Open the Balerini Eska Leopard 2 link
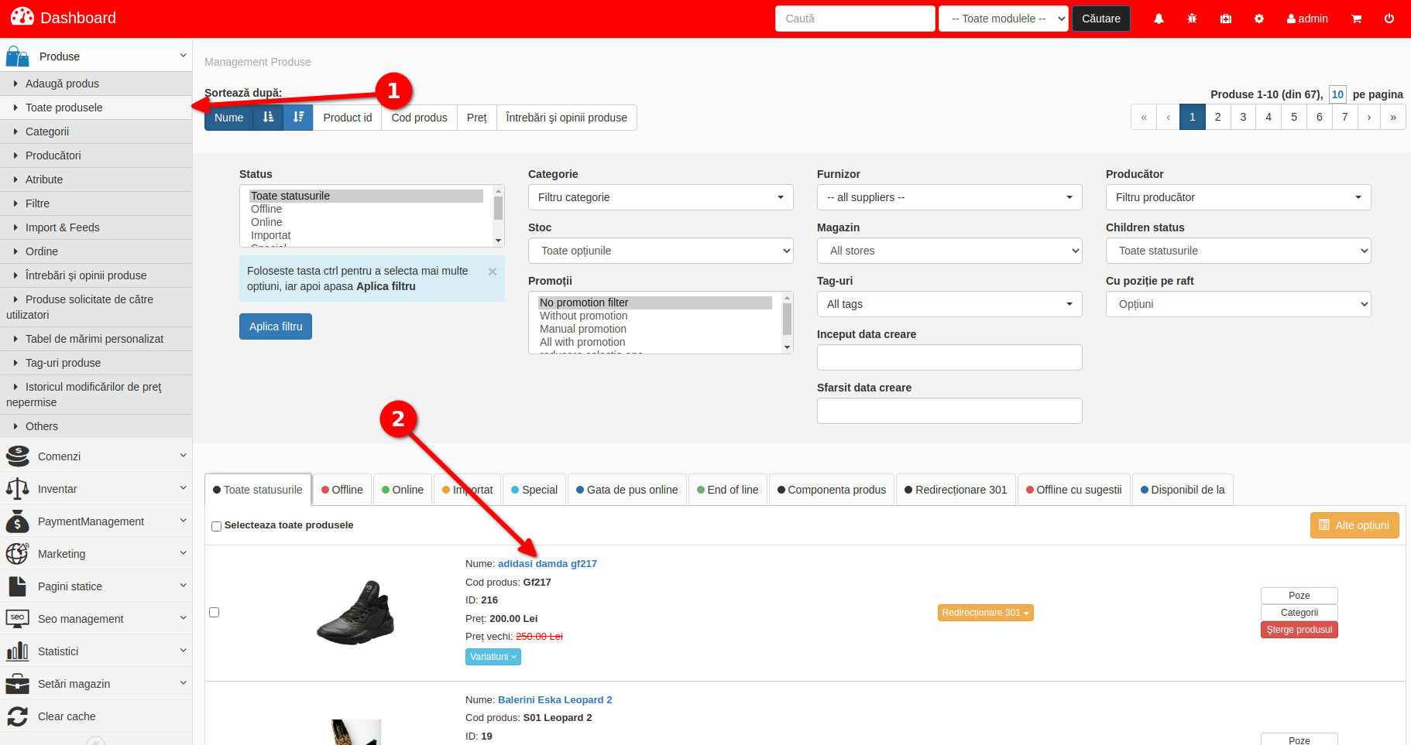Image resolution: width=1411 pixels, height=745 pixels. pyautogui.click(x=554, y=700)
